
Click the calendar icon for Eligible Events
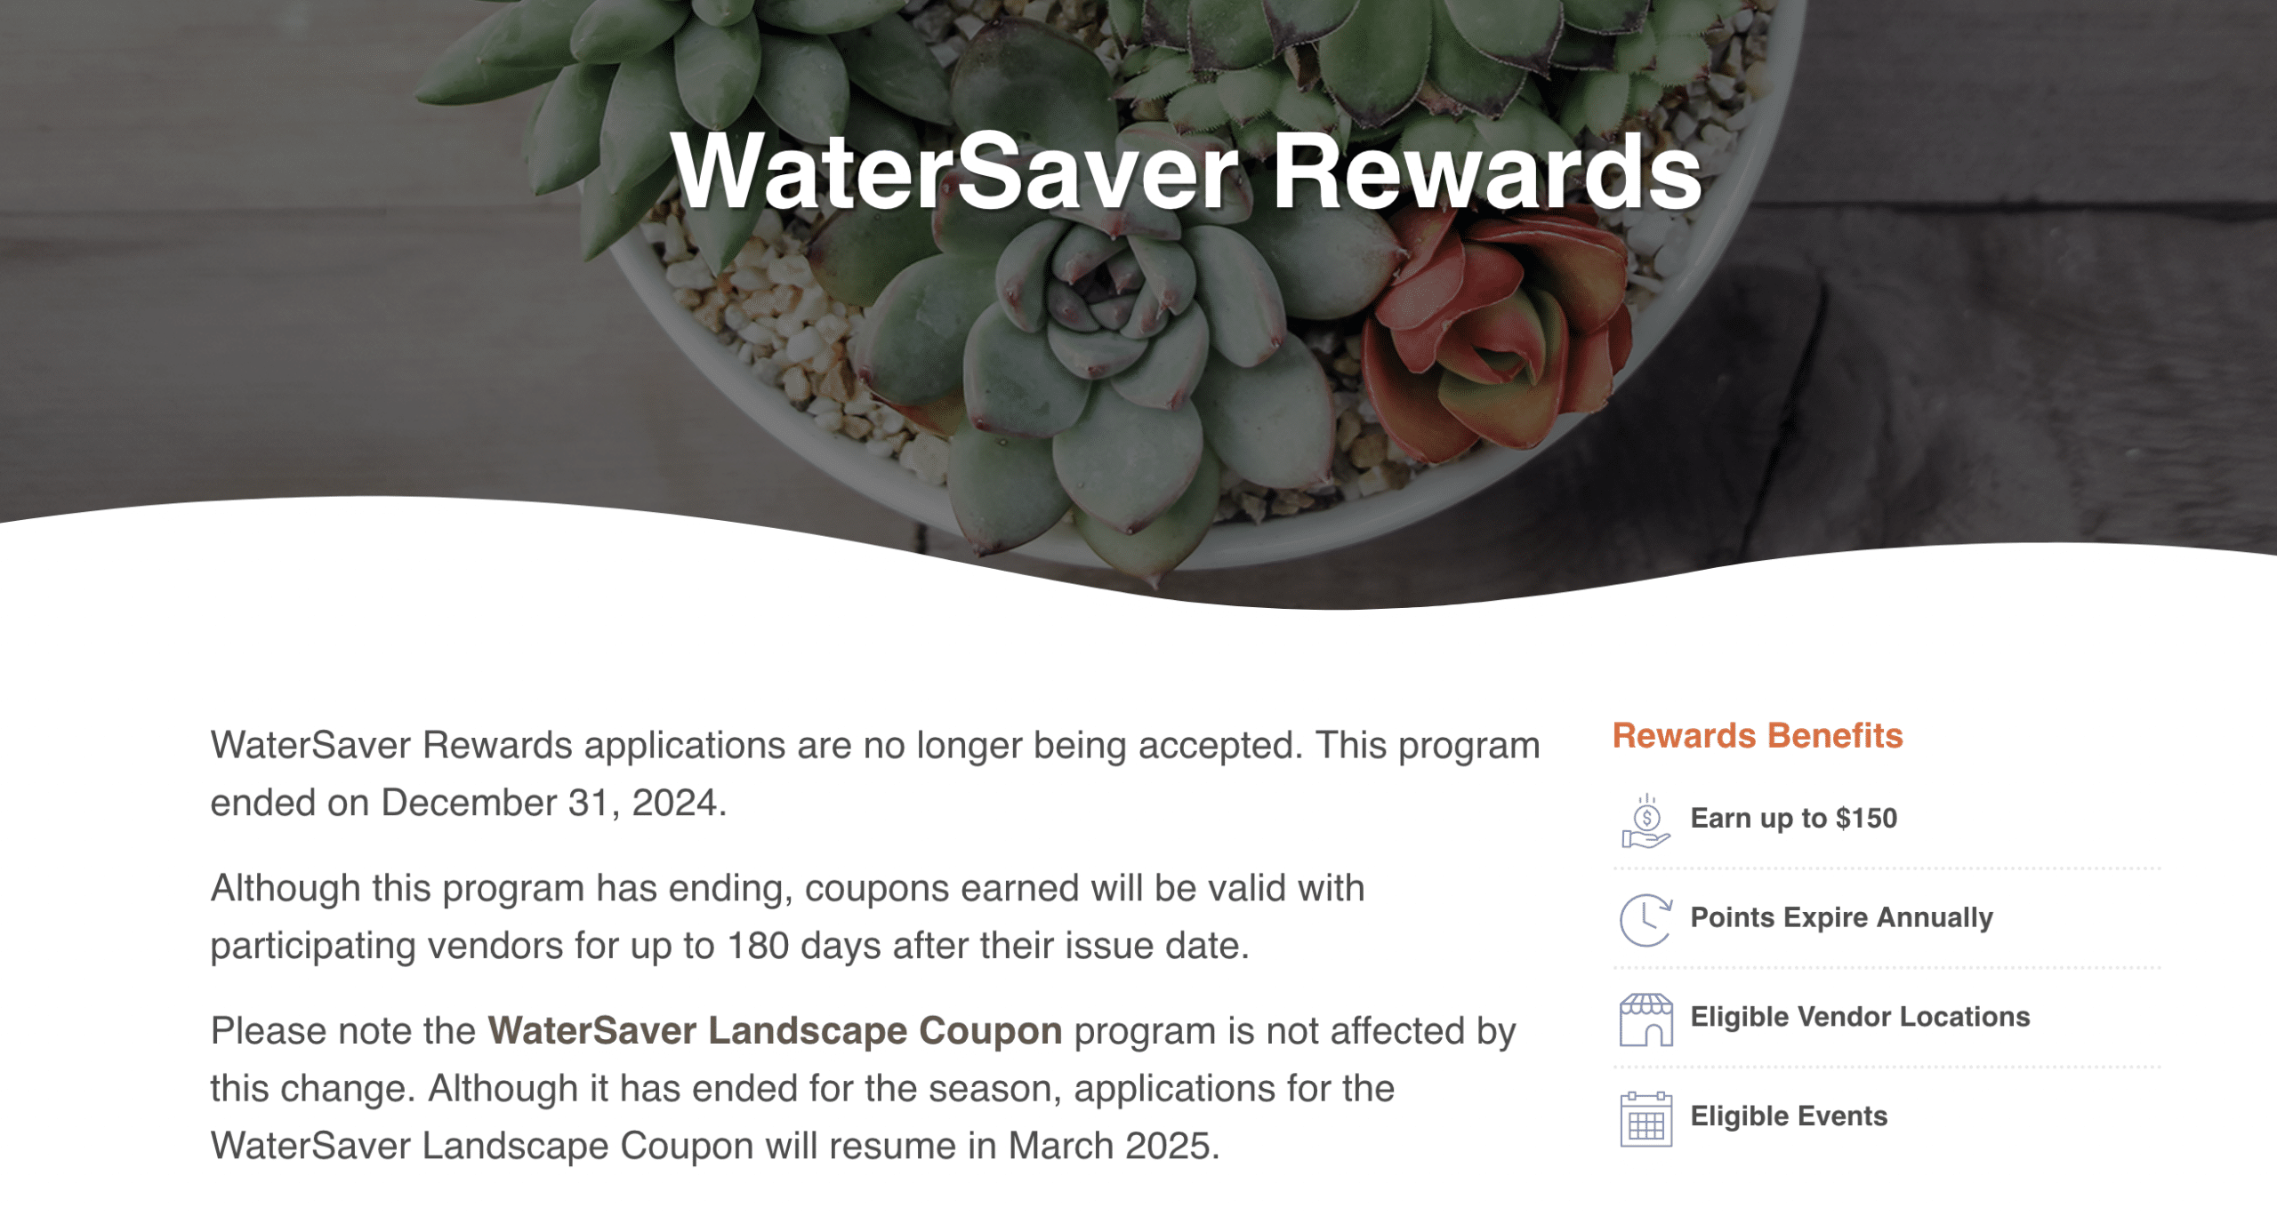click(x=1645, y=1118)
